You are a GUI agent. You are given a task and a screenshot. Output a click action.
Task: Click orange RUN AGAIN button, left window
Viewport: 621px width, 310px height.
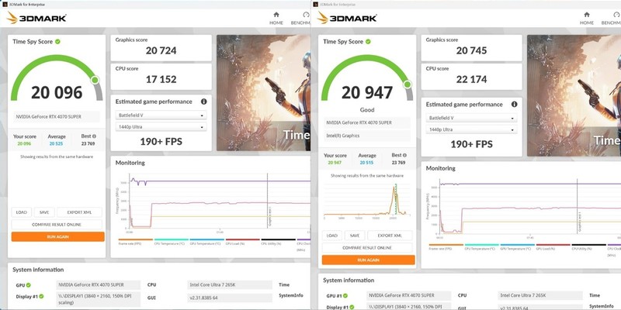(57, 237)
